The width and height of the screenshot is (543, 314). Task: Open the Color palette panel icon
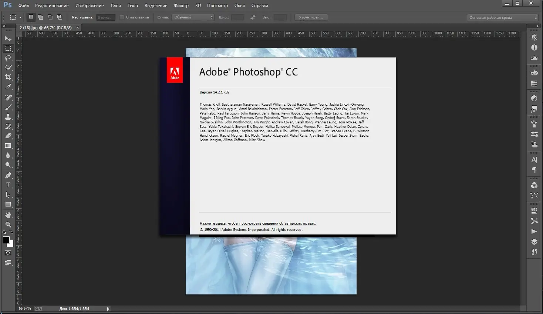tap(534, 73)
